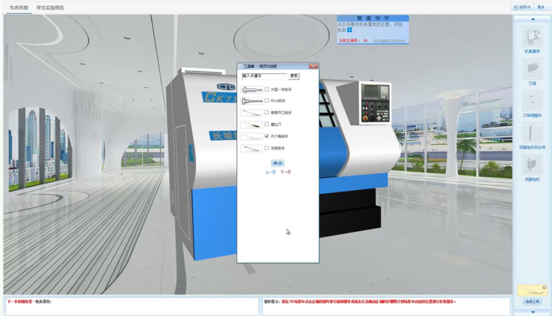The image size is (552, 316).
Task: Click the grey dismiss hint text in 智能导学 panel
Action: (x=389, y=41)
